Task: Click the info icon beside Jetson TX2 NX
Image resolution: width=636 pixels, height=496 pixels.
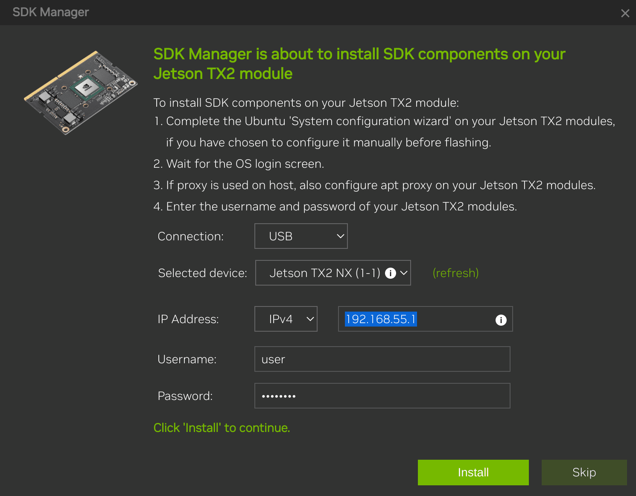Action: tap(391, 273)
